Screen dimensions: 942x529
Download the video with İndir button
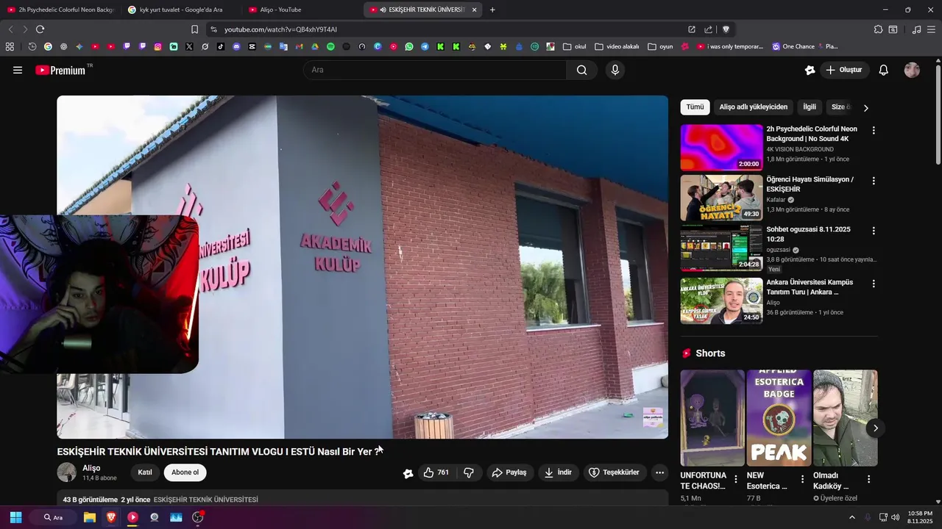pyautogui.click(x=558, y=472)
